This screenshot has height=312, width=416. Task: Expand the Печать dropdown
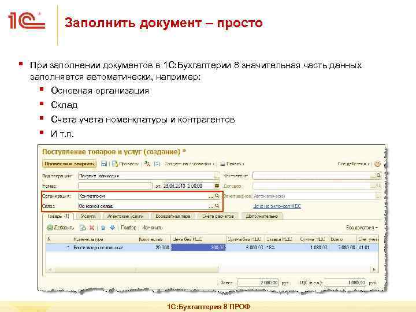(235, 164)
